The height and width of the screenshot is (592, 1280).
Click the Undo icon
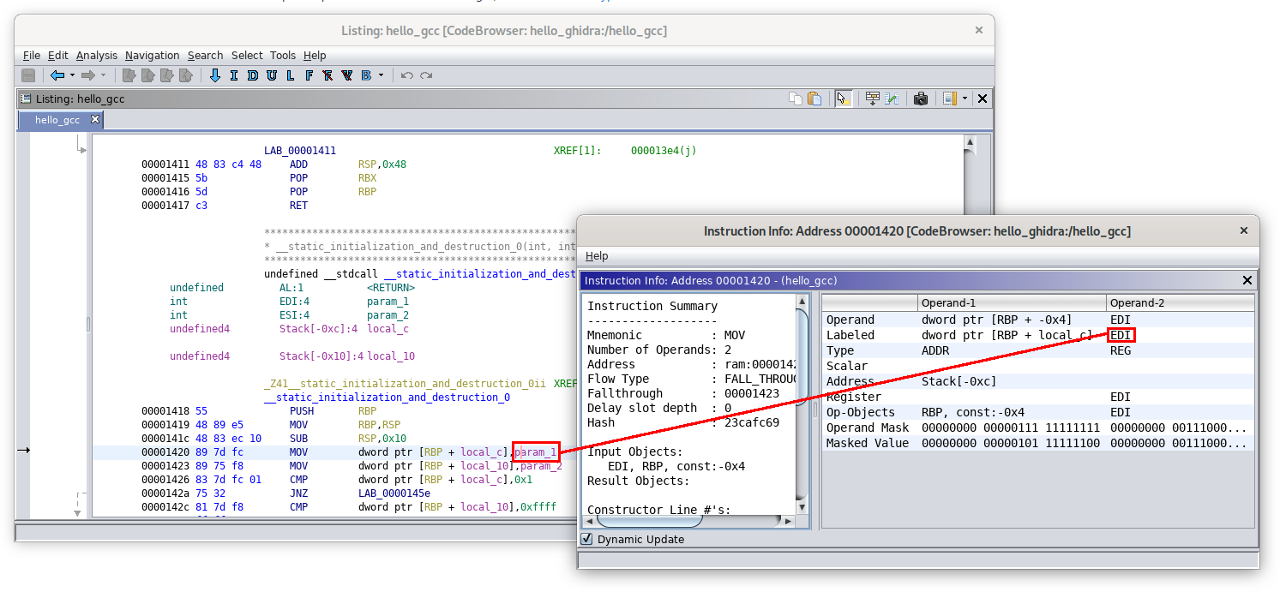click(x=407, y=75)
